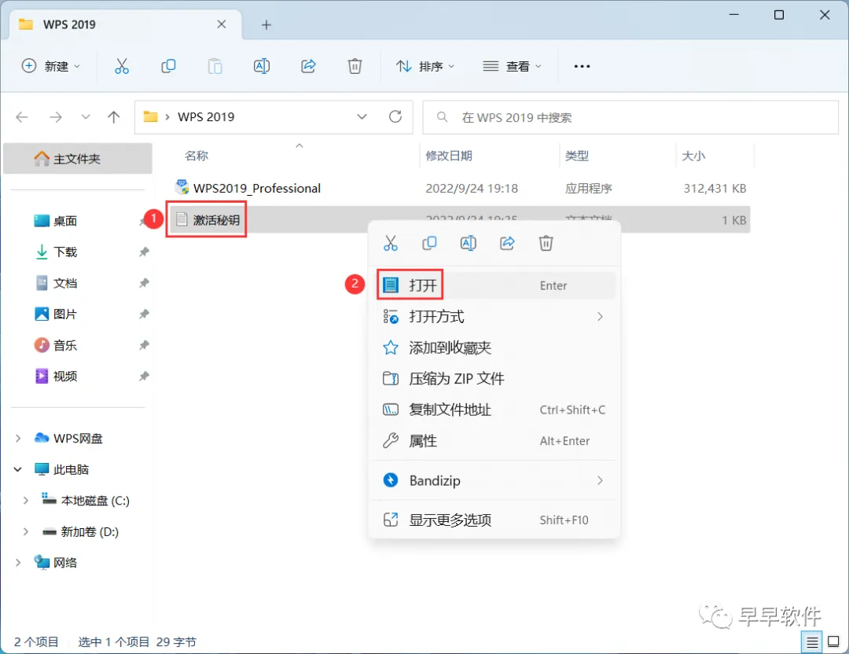Click the WPS2019_Professional application icon

pos(182,187)
